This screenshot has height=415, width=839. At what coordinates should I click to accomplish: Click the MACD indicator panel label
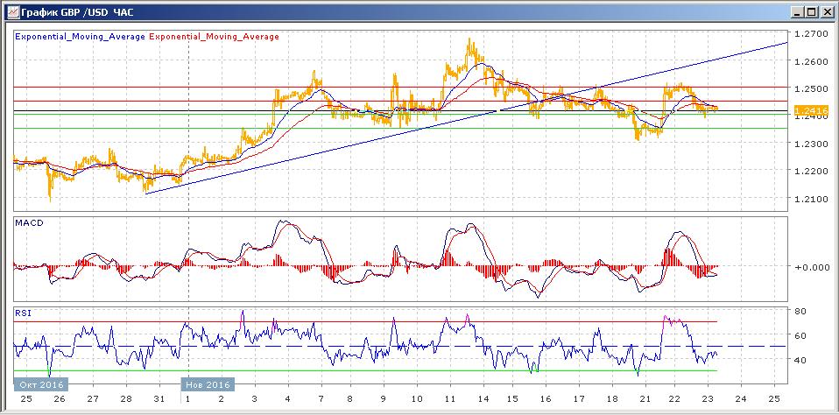click(x=30, y=224)
